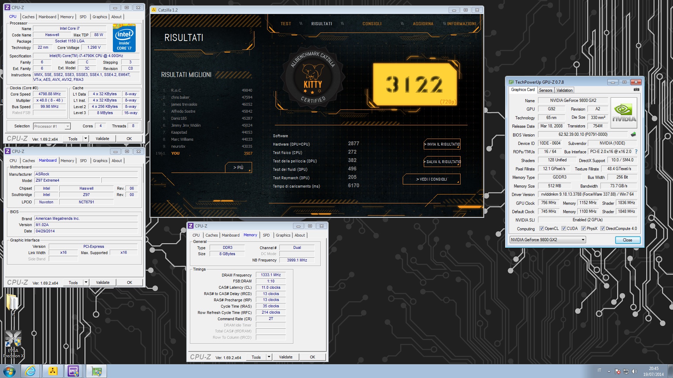The image size is (673, 378).
Task: Click the NVIDIA logo in GPU-Z
Action: tap(624, 113)
